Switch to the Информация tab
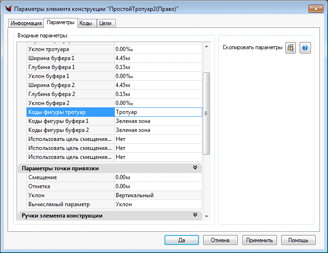 tap(26, 23)
